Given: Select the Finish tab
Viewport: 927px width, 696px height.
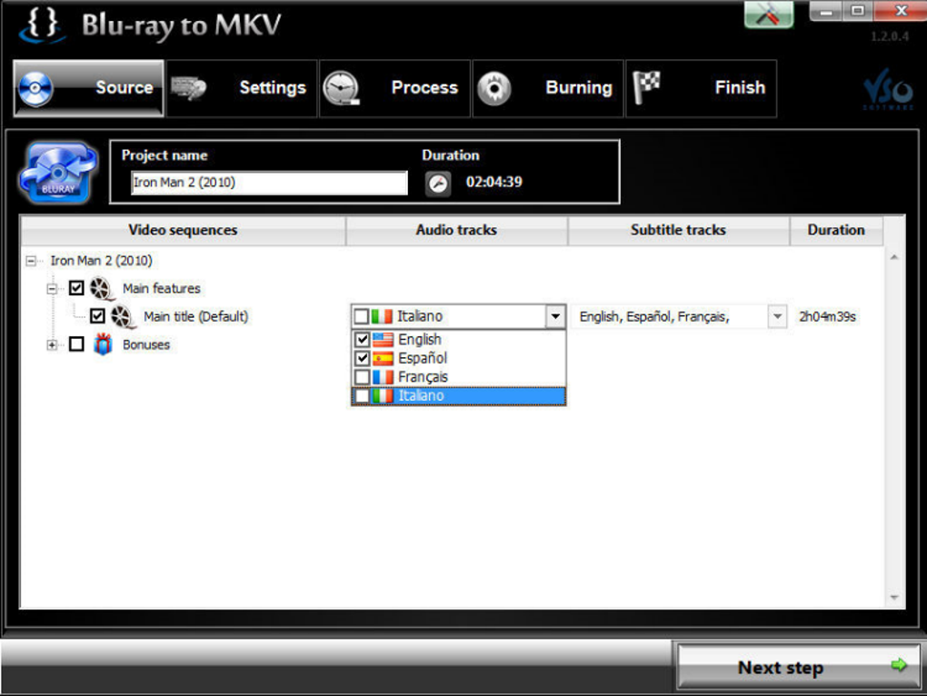Looking at the screenshot, I should coord(702,88).
